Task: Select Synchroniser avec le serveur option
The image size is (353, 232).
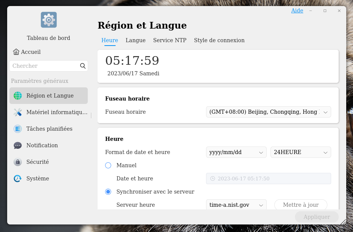Action: (108, 192)
